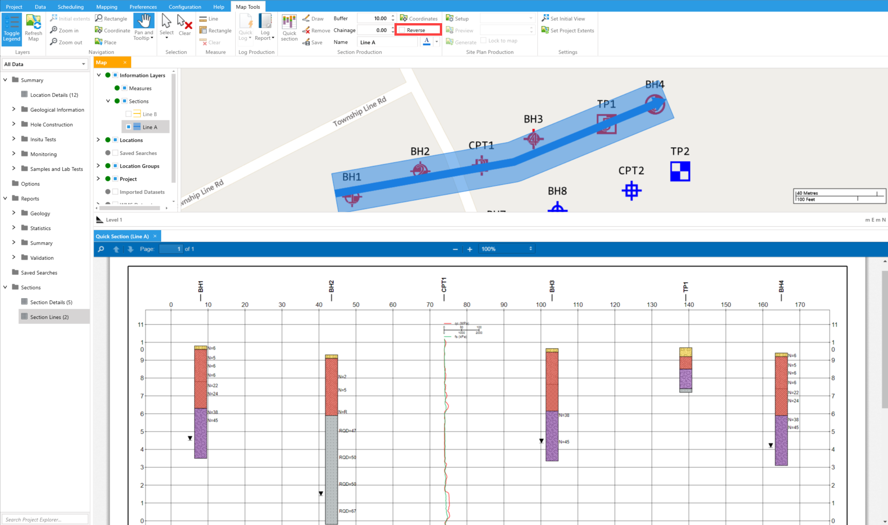This screenshot has width=888, height=525.
Task: Expand Hole Construction folder
Action: pyautogui.click(x=13, y=124)
